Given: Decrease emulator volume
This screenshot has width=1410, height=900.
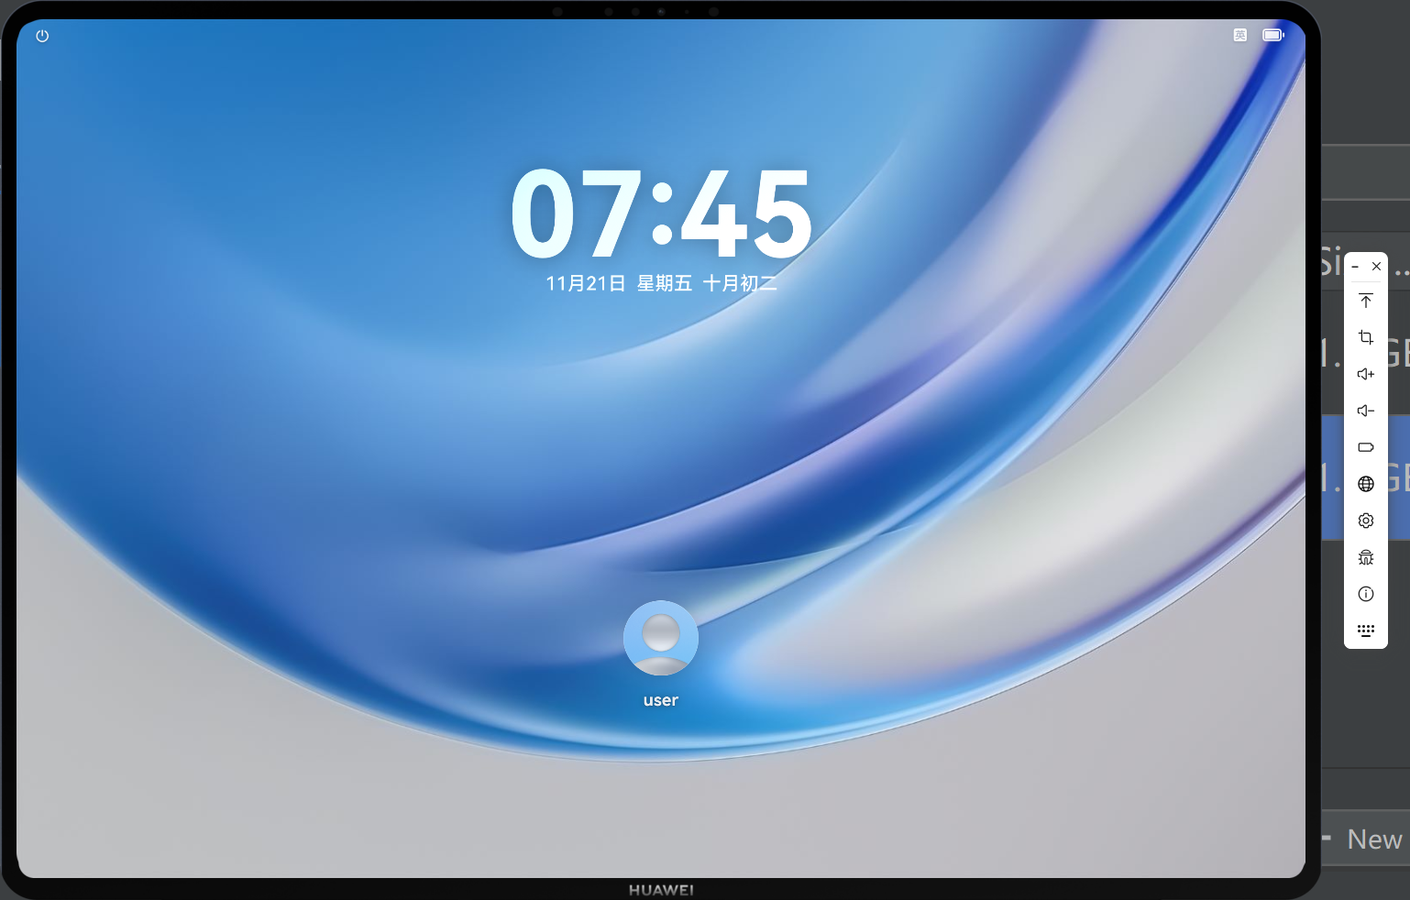Looking at the screenshot, I should (x=1366, y=411).
